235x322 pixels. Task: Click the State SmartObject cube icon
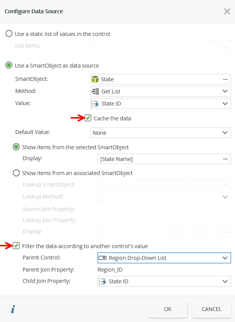95,79
